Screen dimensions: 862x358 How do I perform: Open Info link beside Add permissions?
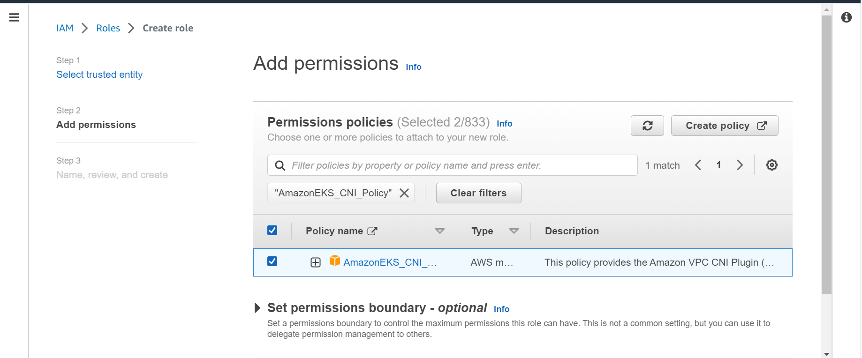tap(414, 67)
